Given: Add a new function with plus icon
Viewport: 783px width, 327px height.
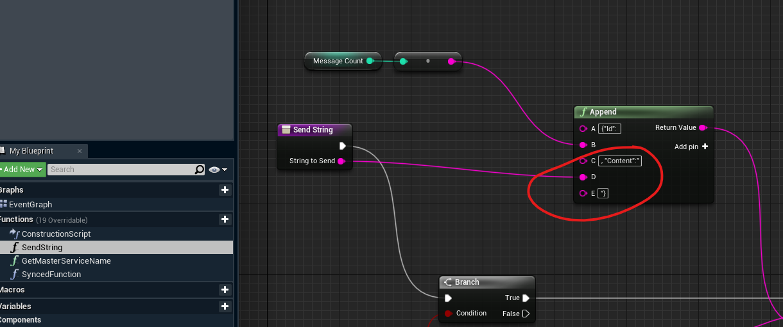Looking at the screenshot, I should tap(225, 219).
